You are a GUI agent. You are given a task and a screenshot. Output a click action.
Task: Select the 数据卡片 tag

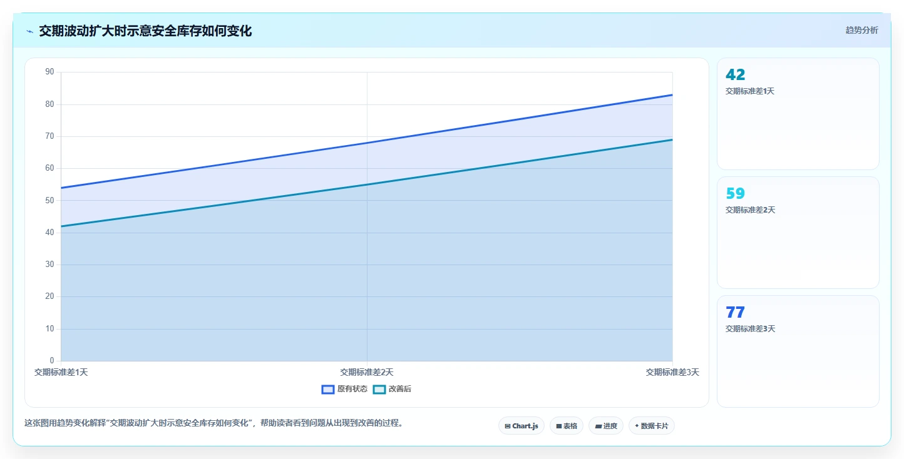[x=652, y=426]
